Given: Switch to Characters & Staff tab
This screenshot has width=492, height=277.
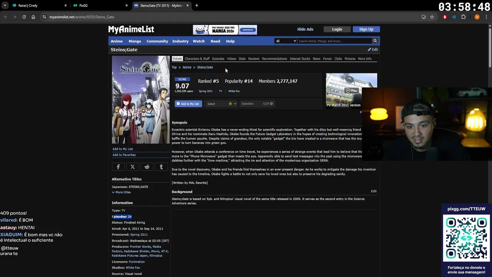Looking at the screenshot, I should point(197,59).
